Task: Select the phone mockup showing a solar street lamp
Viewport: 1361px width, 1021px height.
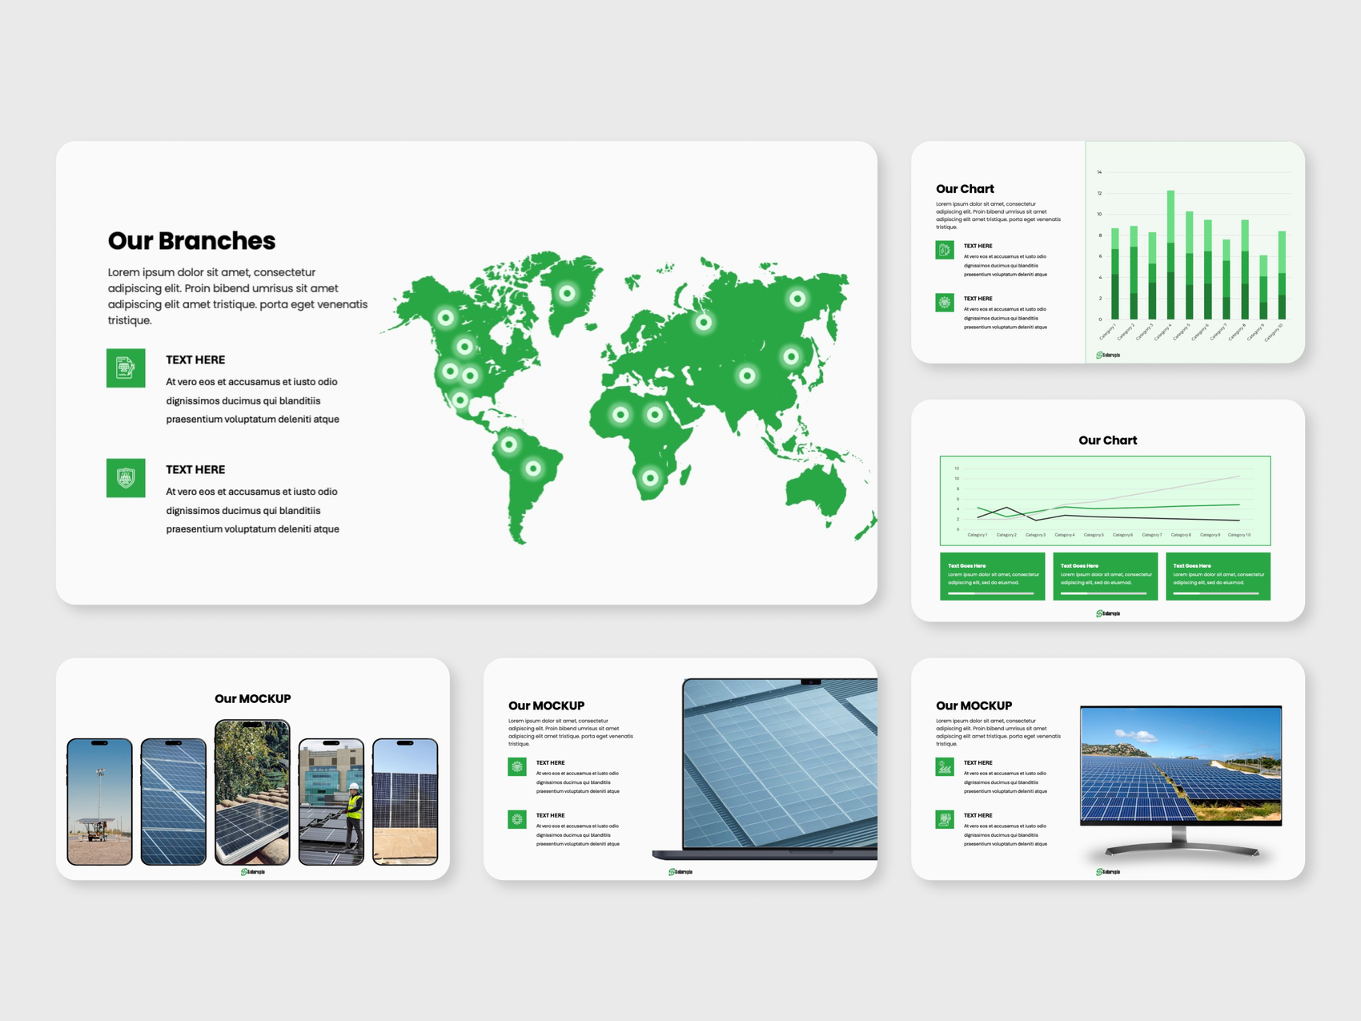Action: pyautogui.click(x=99, y=802)
